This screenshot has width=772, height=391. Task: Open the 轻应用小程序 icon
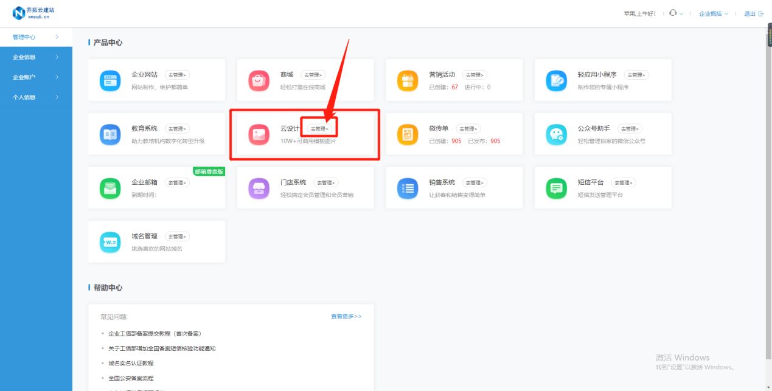(x=557, y=80)
